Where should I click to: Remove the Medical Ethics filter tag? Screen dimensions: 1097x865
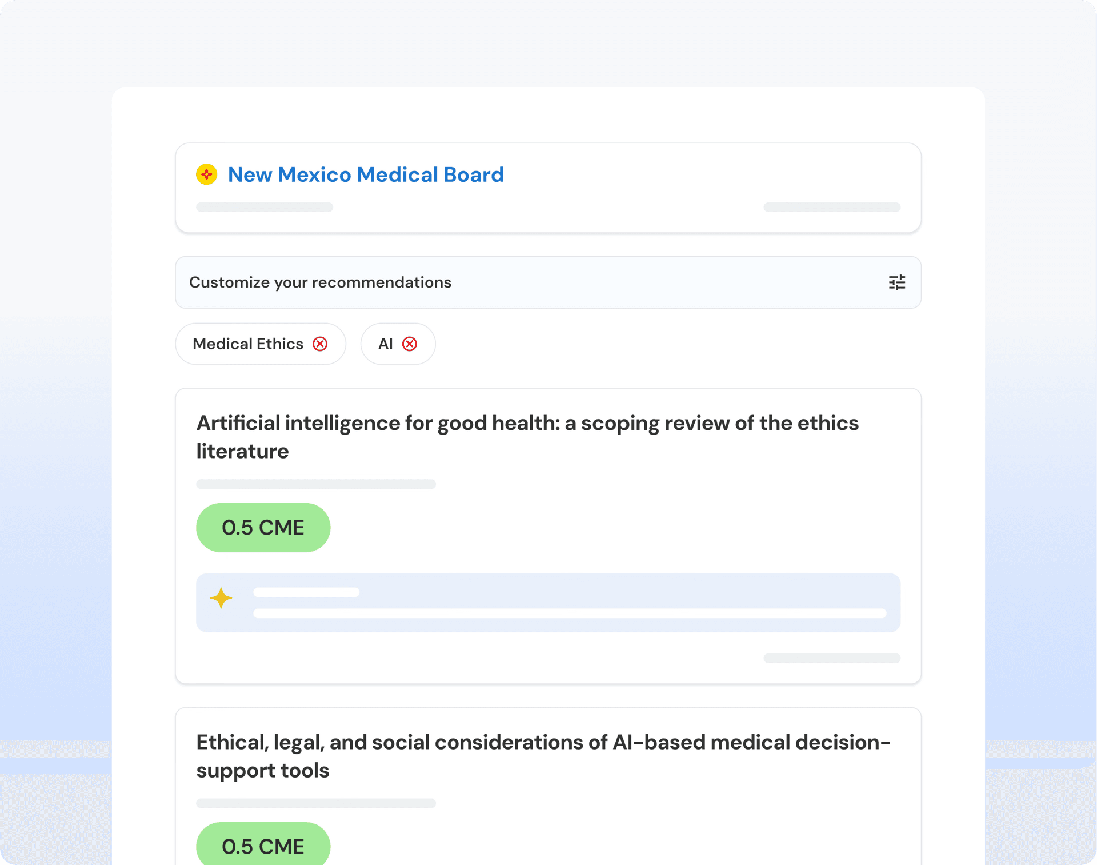320,344
